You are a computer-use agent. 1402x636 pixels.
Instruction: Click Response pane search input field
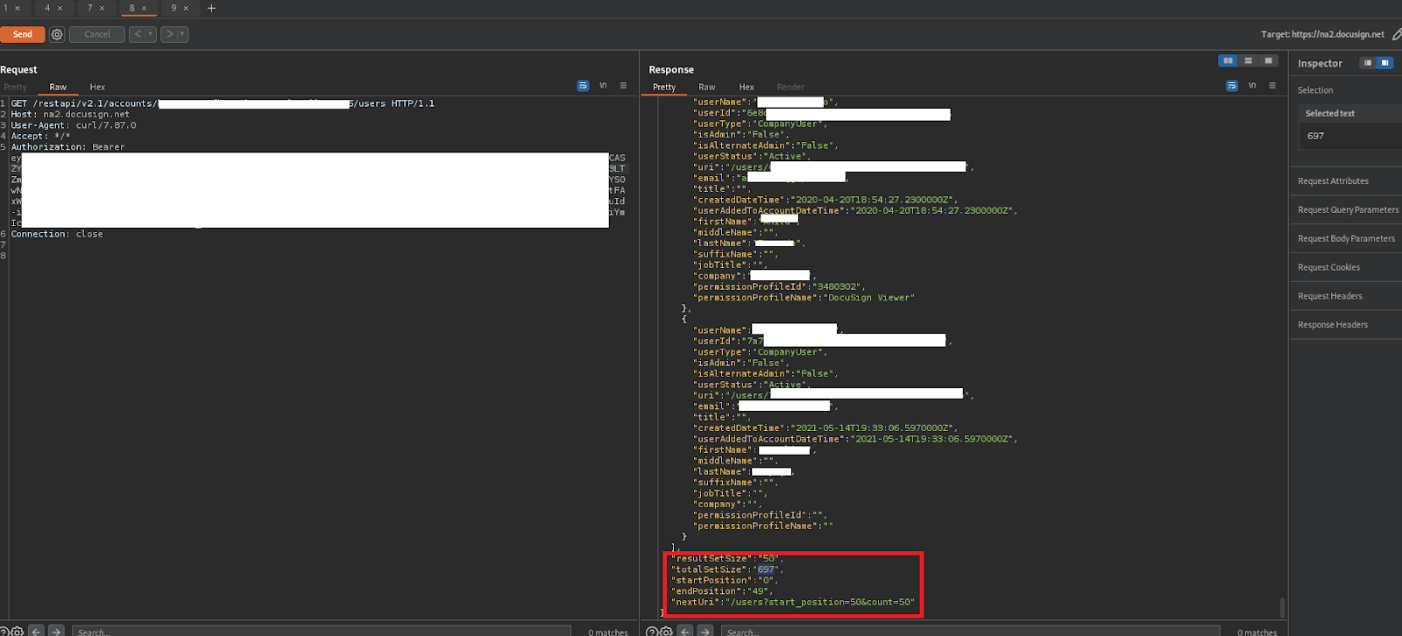point(970,631)
